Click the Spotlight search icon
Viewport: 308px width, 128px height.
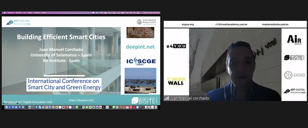pos(135,13)
